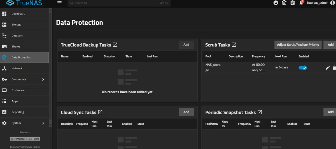Click the Instances laptop icon
This screenshot has width=336, height=149.
pos(4,90)
